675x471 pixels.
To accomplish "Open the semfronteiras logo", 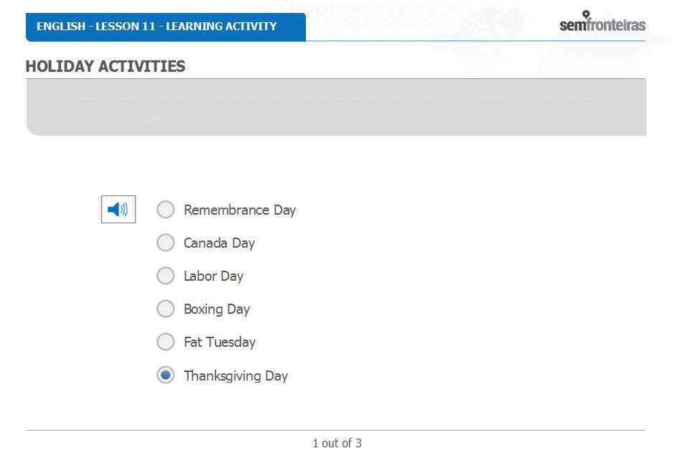I will tap(602, 22).
